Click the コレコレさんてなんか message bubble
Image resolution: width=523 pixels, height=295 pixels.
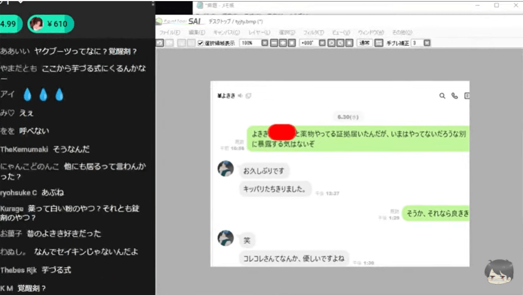[x=294, y=258]
